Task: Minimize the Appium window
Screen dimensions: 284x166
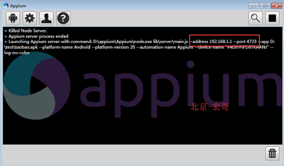Action: [x=254, y=6]
